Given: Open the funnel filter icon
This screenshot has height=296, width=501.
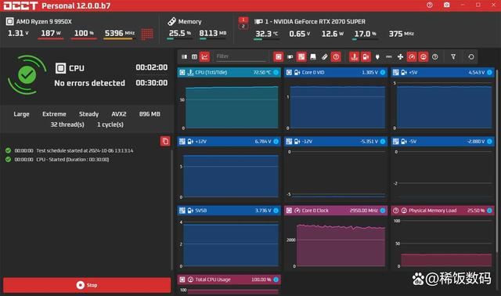Looking at the screenshot, I should point(453,57).
